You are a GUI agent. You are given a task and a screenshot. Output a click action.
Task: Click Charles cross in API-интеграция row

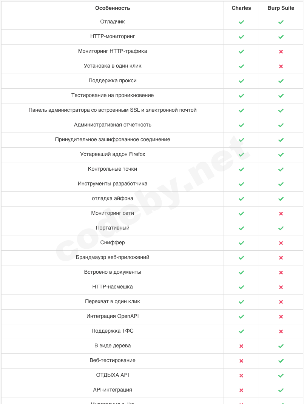click(x=241, y=390)
